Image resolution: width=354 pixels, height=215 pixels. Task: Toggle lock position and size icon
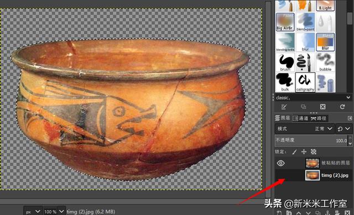point(304,152)
